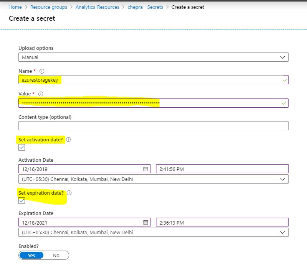The image size is (307, 269).
Task: Navigate to Home via breadcrumb
Action: click(x=15, y=7)
